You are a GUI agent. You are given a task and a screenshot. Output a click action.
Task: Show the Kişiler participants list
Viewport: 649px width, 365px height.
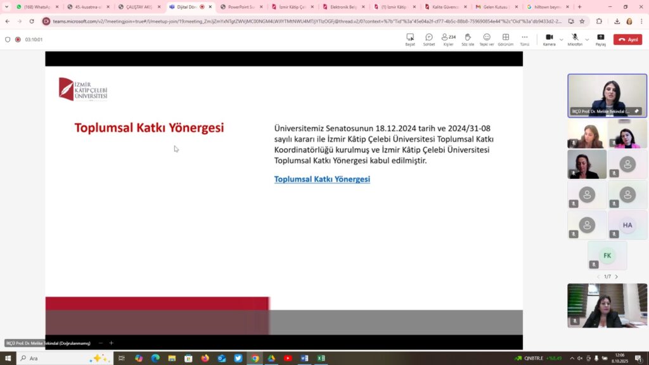448,39
